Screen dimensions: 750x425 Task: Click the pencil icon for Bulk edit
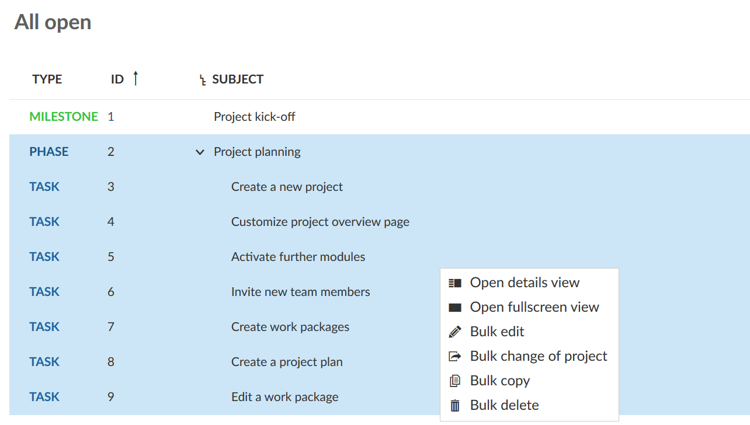tap(455, 332)
